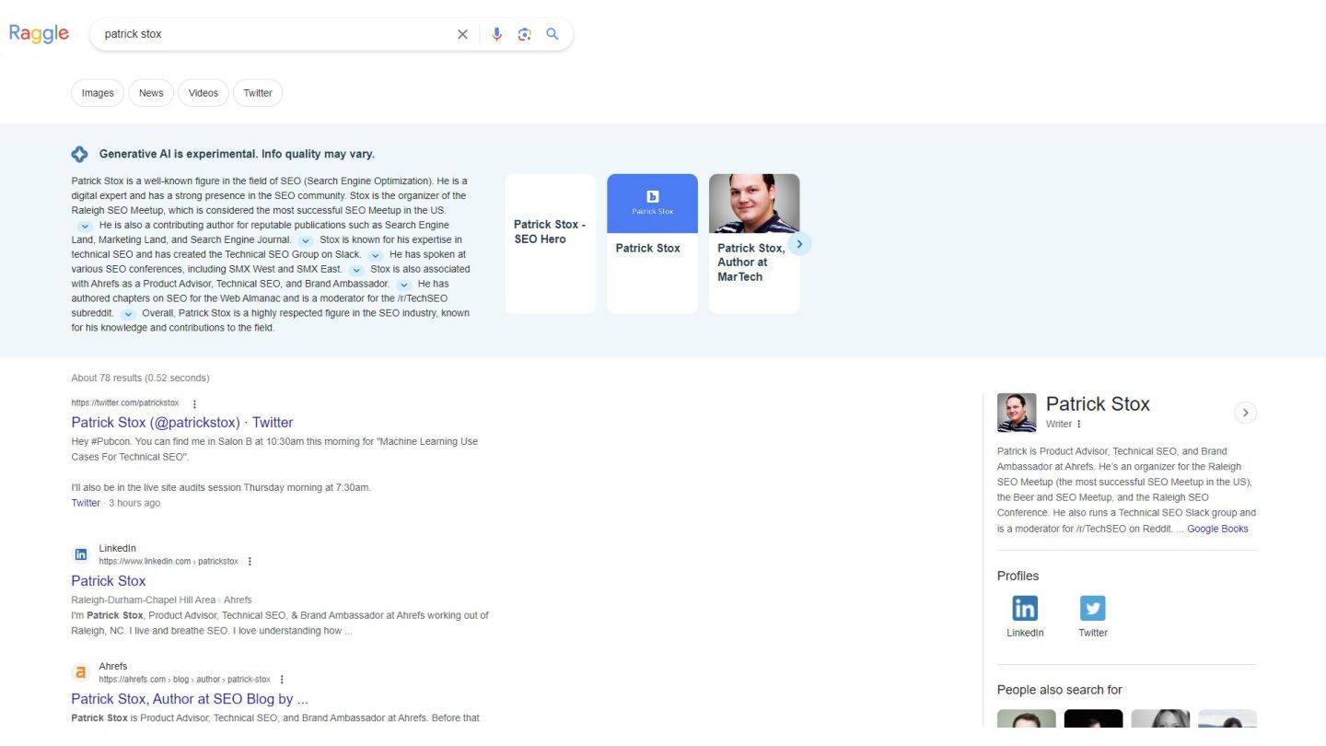This screenshot has height=746, width=1326.
Task: Click 'Raleigh-Durham-Chapel Hill Area · Ahrefs' text
Action: point(161,600)
